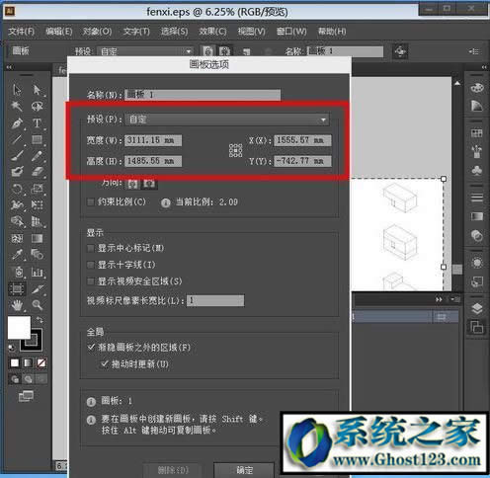The image size is (490, 478).
Task: Select the Blob Brush tool
Action: point(17,172)
